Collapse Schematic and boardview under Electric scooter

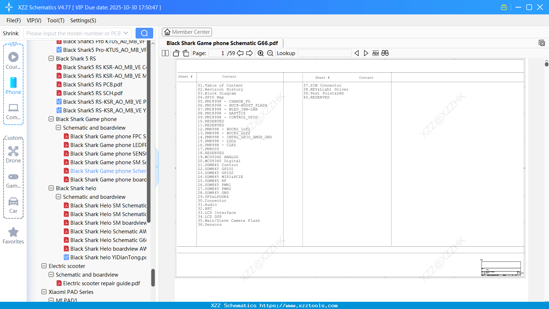[x=51, y=274]
